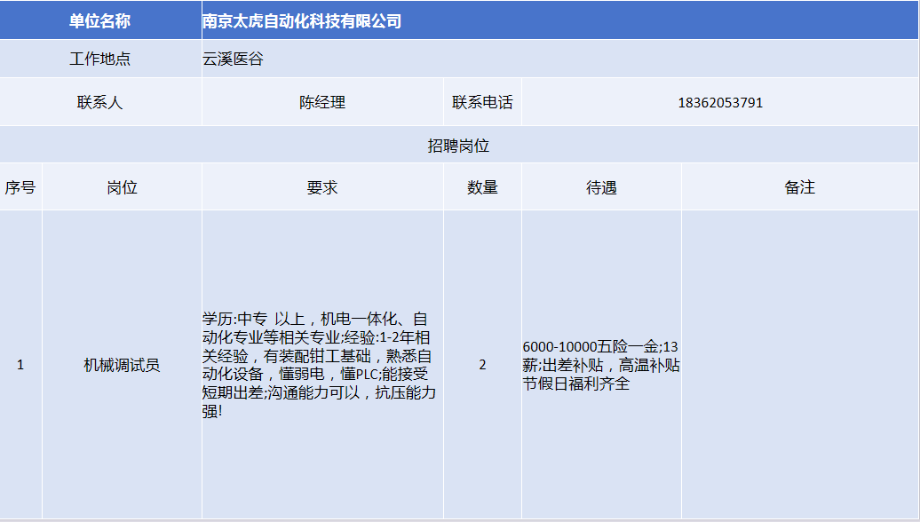Viewport: 920px width, 522px height.
Task: Select the 要求 column header
Action: click(321, 187)
